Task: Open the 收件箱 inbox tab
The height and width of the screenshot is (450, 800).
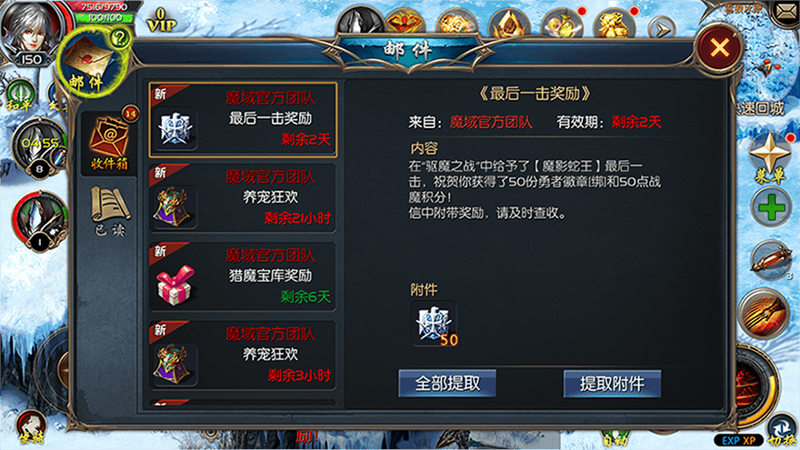Action: pyautogui.click(x=108, y=143)
